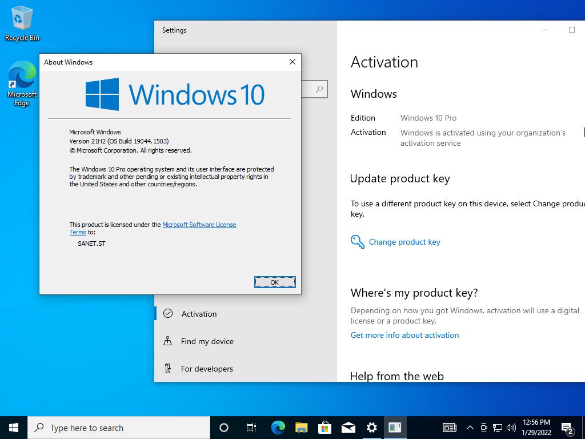Click the For developers tools icon

pyautogui.click(x=168, y=369)
